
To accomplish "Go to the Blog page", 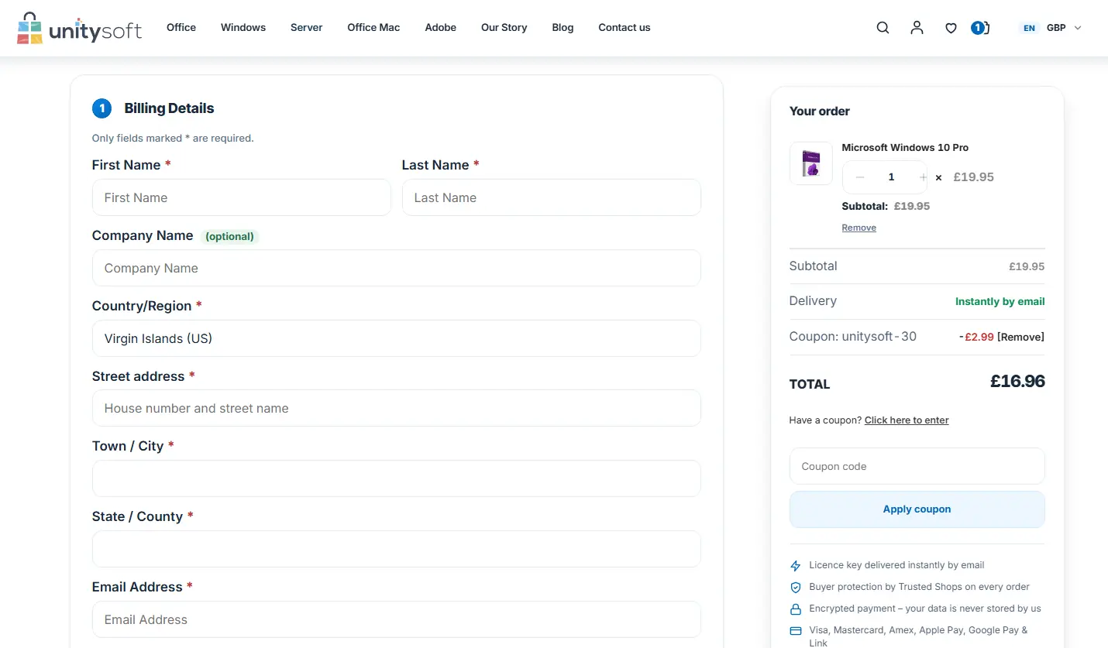I will (563, 28).
